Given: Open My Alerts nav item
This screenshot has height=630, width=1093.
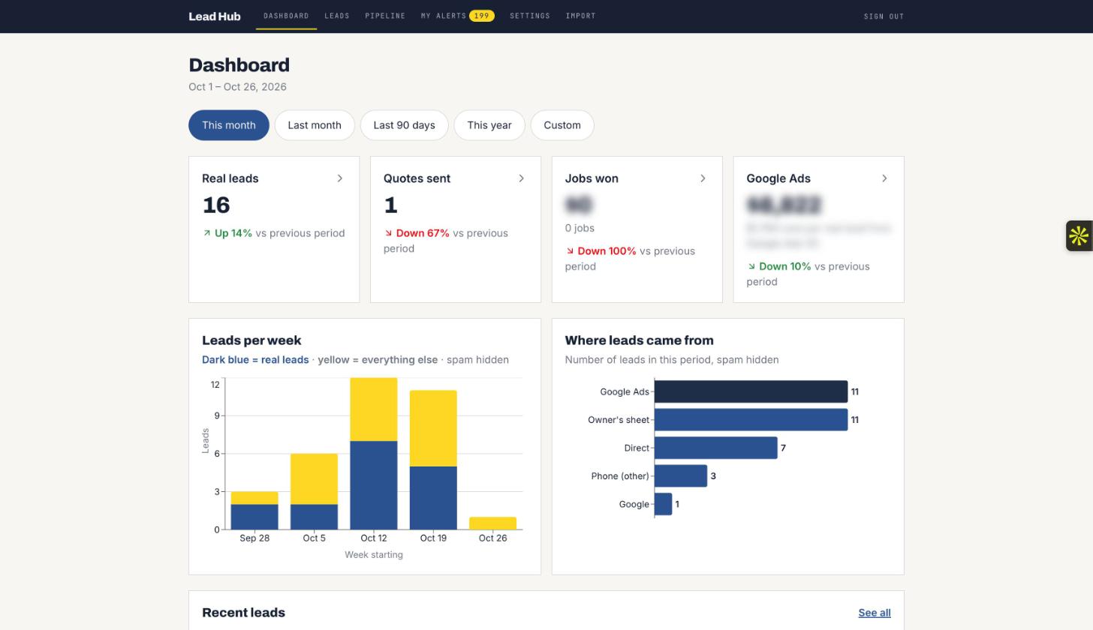Looking at the screenshot, I should coord(444,16).
